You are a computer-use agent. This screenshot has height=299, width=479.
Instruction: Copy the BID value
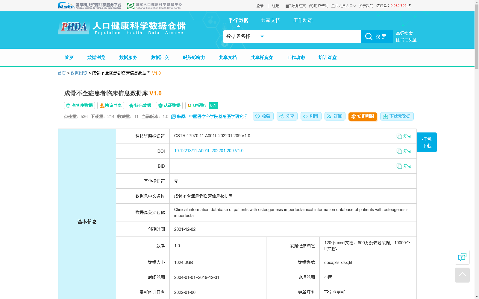(404, 166)
